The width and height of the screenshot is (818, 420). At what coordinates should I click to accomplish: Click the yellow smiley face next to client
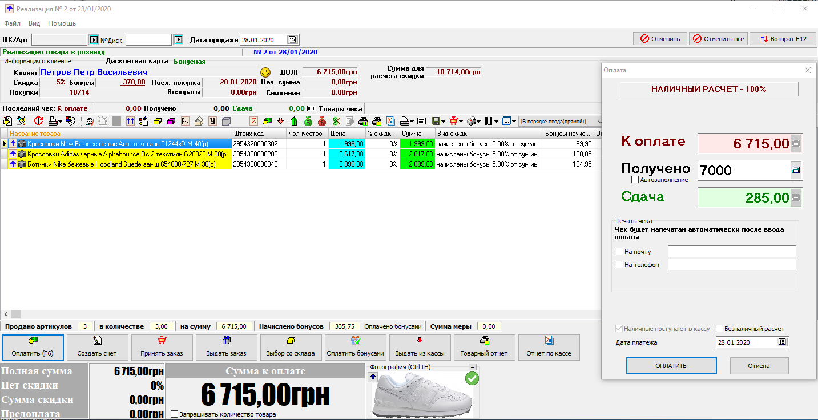(265, 72)
